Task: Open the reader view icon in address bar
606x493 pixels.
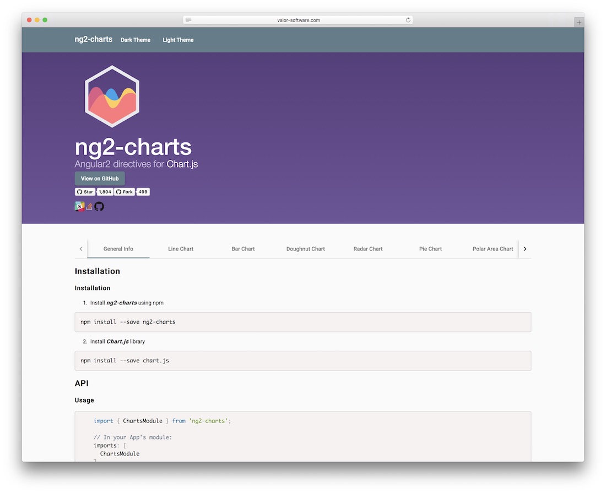Action: coord(188,20)
